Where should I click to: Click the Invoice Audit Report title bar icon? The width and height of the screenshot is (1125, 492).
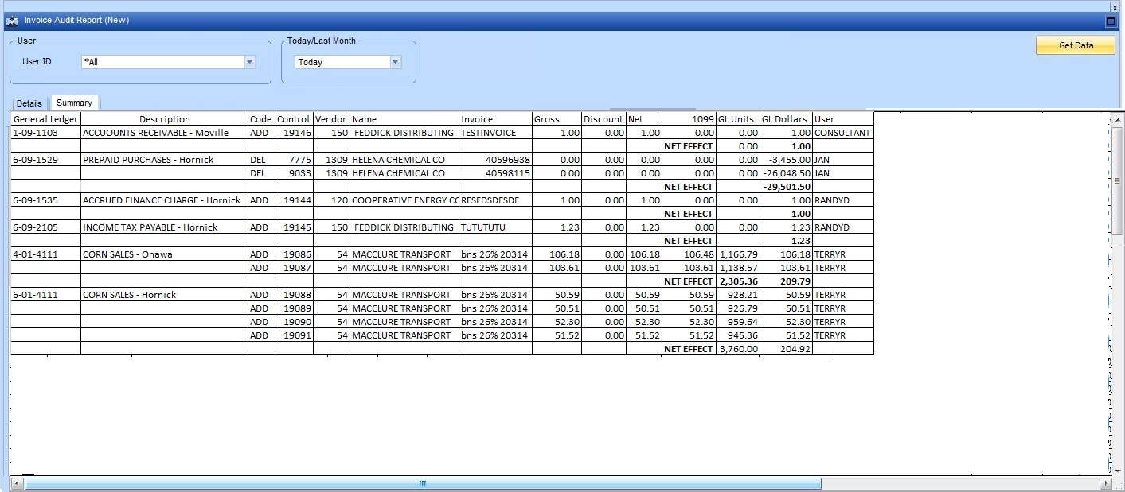click(x=11, y=21)
